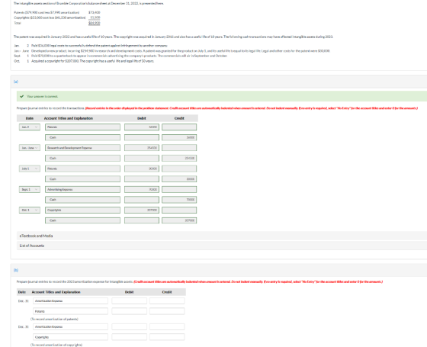
Task: Click the 'Account Titles and Explanation' header in part (a)
Action: 69,118
